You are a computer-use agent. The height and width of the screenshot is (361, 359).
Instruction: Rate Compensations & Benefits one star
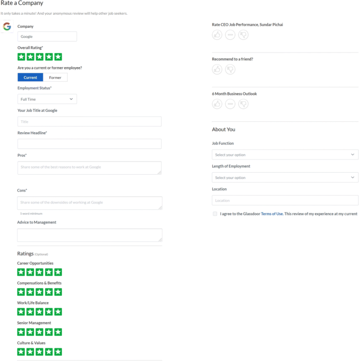tap(21, 292)
